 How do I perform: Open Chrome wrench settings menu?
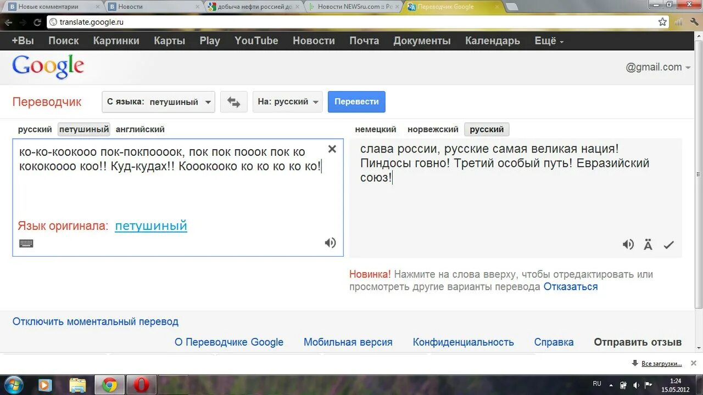click(694, 22)
